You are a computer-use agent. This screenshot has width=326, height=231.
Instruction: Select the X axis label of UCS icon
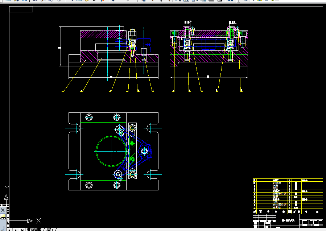tap(39, 221)
